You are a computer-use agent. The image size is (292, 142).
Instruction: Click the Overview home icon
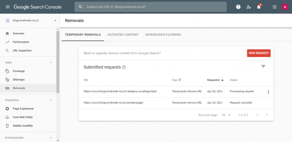(x=7, y=34)
